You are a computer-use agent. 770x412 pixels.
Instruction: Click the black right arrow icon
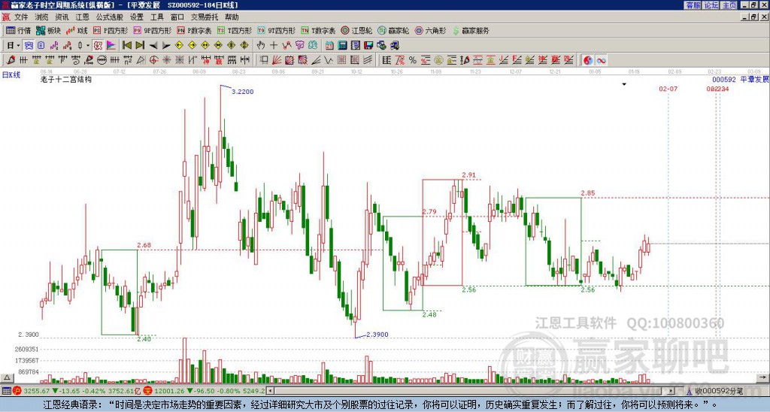point(166,46)
